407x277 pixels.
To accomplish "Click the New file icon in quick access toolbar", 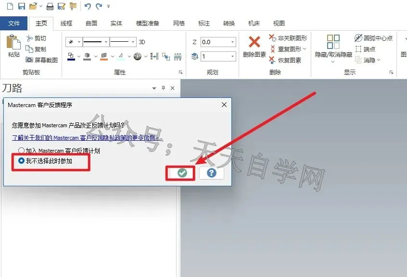I will [x=10, y=6].
